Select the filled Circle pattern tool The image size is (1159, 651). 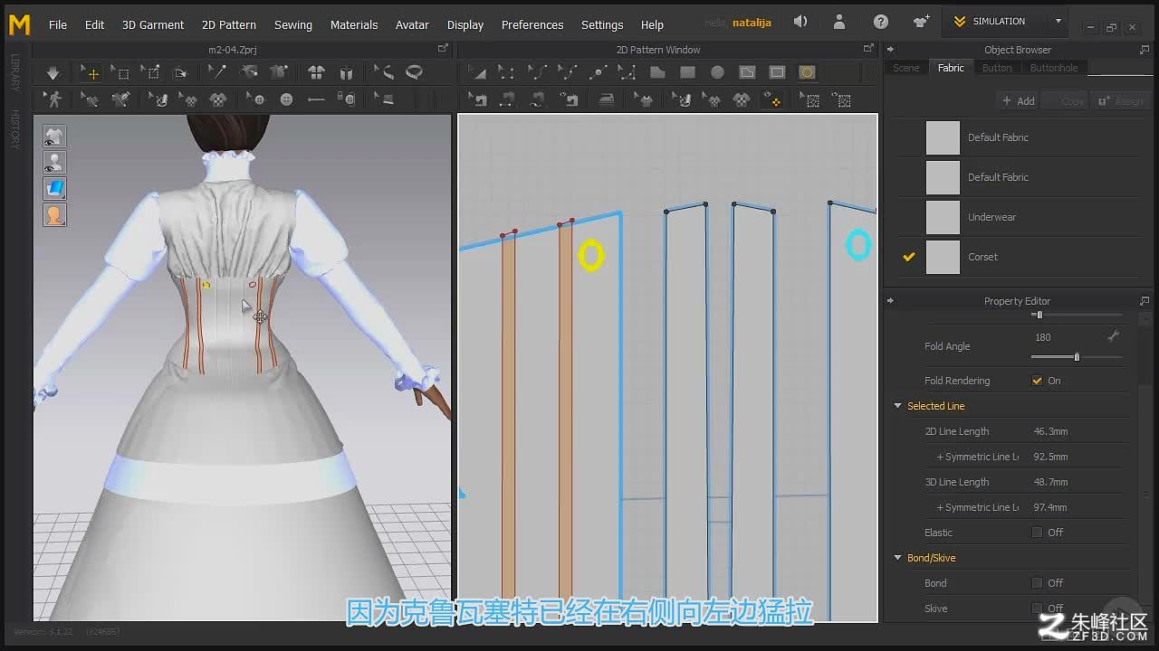point(717,72)
